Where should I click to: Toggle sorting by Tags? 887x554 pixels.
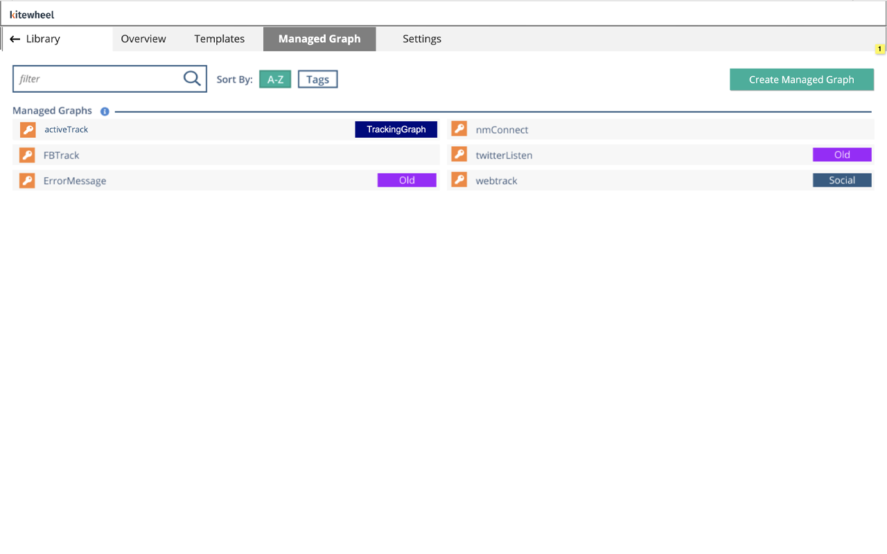click(317, 79)
